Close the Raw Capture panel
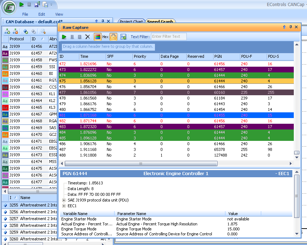This screenshot has height=245, width=307. coord(296,27)
